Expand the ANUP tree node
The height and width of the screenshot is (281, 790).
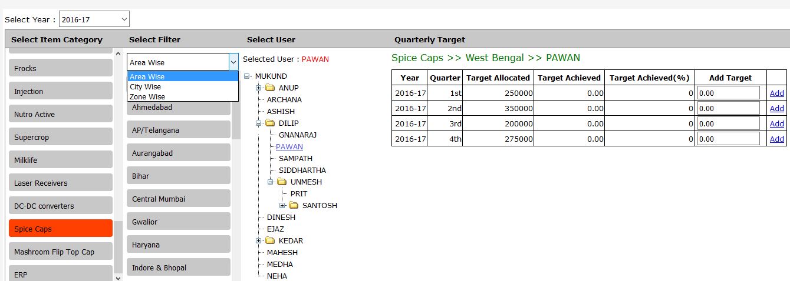[x=258, y=88]
